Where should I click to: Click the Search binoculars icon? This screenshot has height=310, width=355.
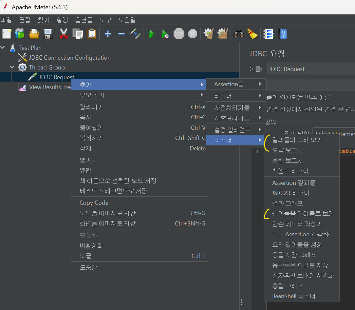click(239, 34)
